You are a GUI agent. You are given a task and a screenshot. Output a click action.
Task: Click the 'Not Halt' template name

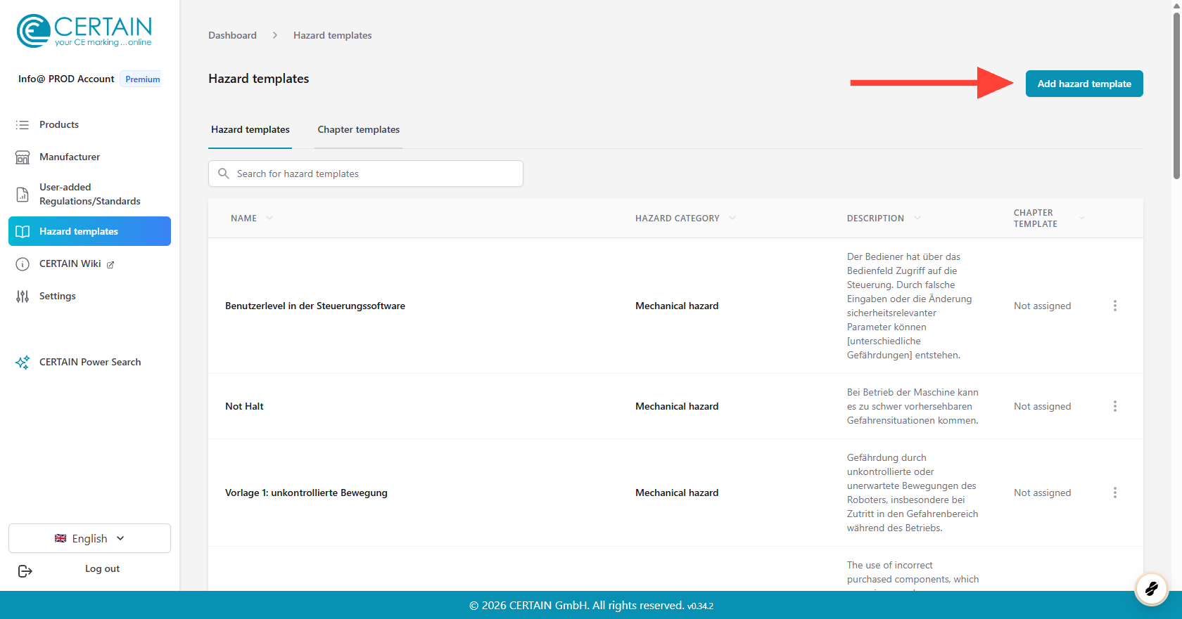[244, 406]
